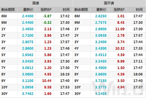
Task: Click price 3.4900 for 国开债 7Y
Action: click(101, 68)
